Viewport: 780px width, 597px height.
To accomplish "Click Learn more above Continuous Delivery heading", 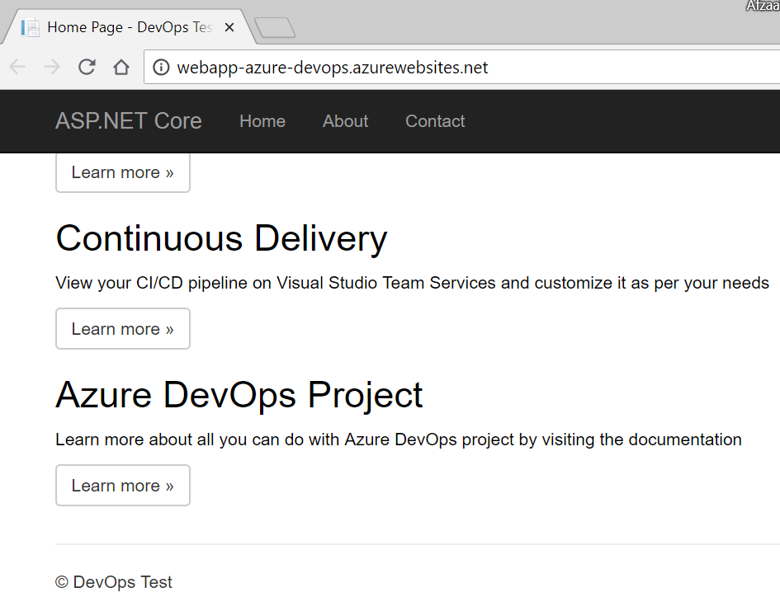I will [123, 172].
